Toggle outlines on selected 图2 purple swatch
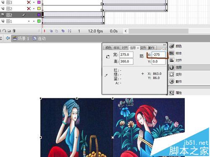 tap(39, 15)
